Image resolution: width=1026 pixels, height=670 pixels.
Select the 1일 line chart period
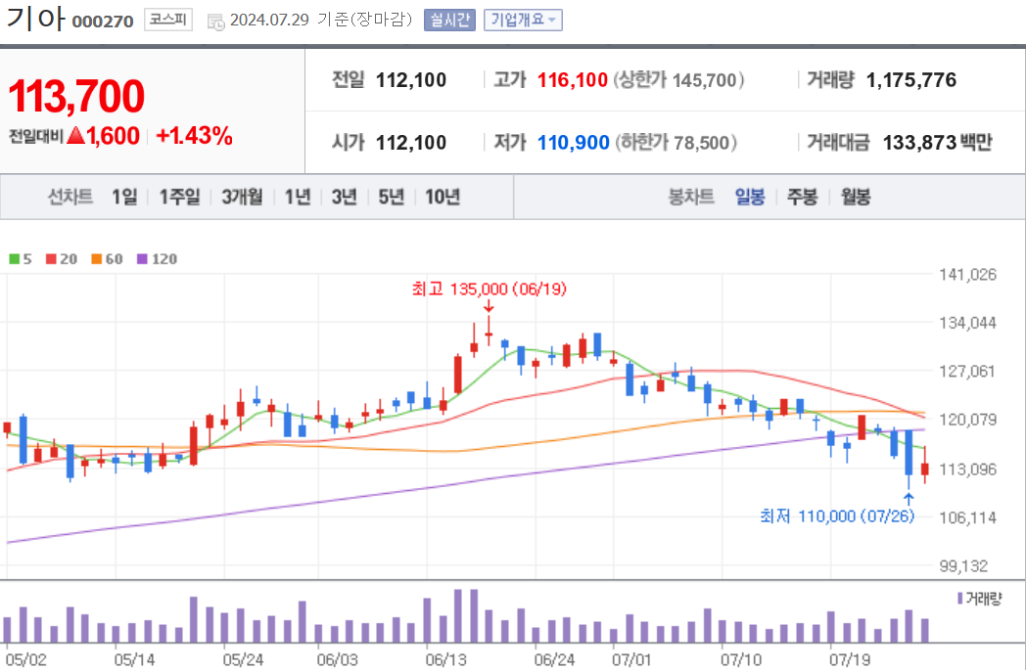pyautogui.click(x=124, y=196)
